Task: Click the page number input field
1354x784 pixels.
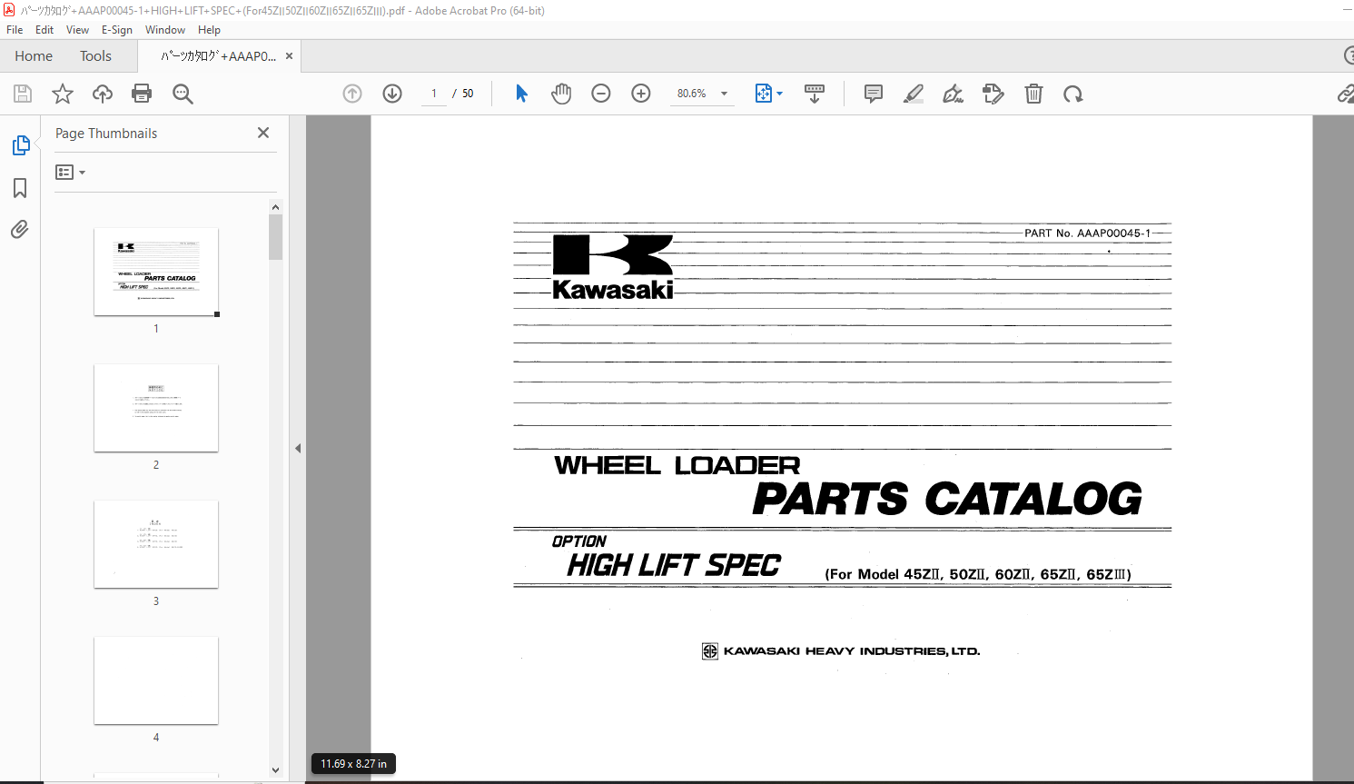Action: tap(434, 94)
